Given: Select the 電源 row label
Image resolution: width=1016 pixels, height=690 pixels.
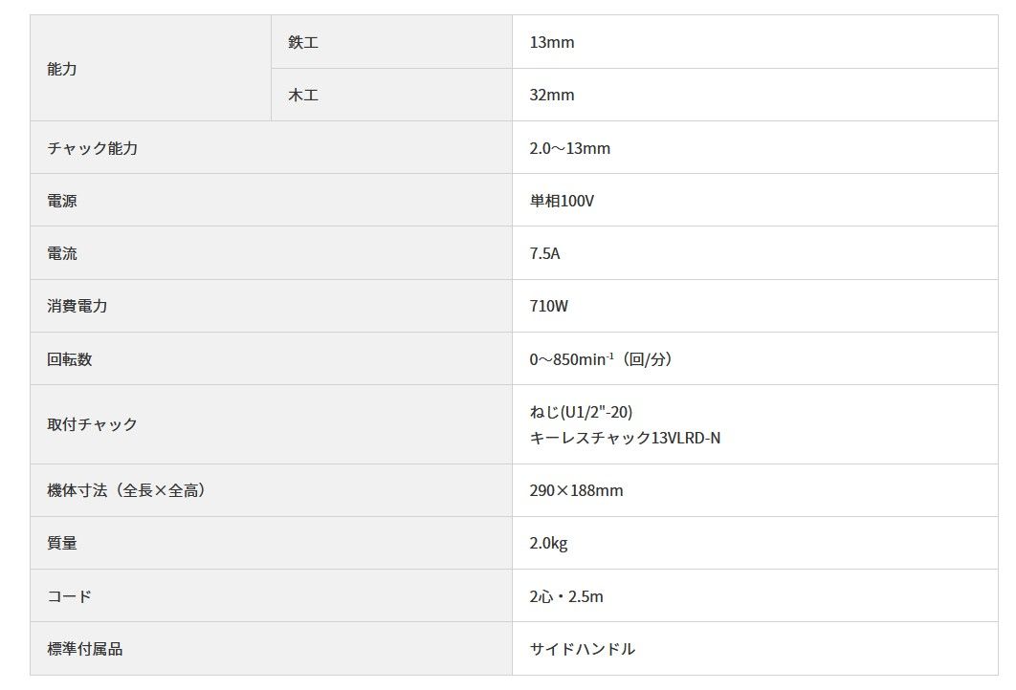Looking at the screenshot, I should tap(271, 200).
